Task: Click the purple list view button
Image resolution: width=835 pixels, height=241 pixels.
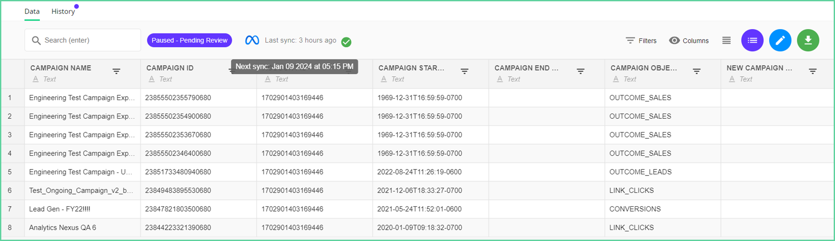Action: [752, 40]
